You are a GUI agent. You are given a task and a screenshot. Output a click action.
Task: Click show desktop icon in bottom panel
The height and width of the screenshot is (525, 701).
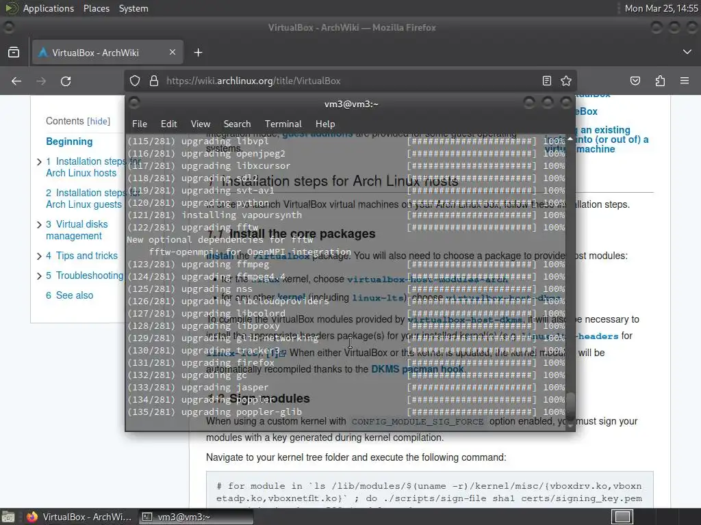point(8,517)
